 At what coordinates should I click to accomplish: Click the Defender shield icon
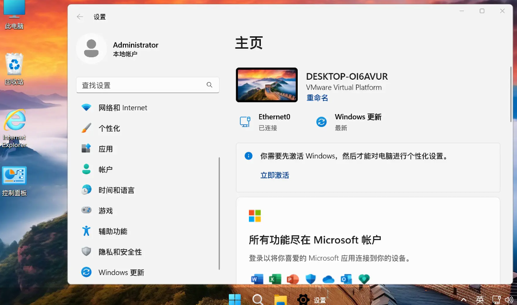[x=311, y=279]
